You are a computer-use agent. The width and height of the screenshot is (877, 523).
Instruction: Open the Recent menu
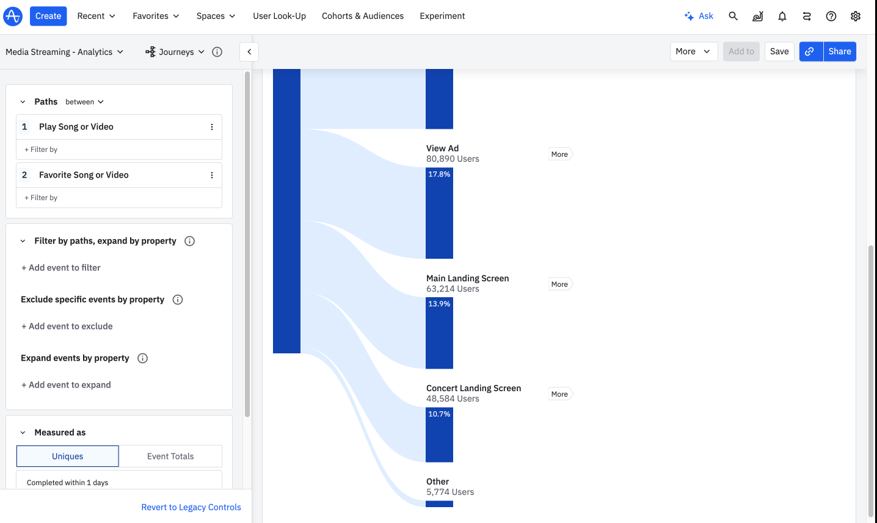pyautogui.click(x=96, y=16)
